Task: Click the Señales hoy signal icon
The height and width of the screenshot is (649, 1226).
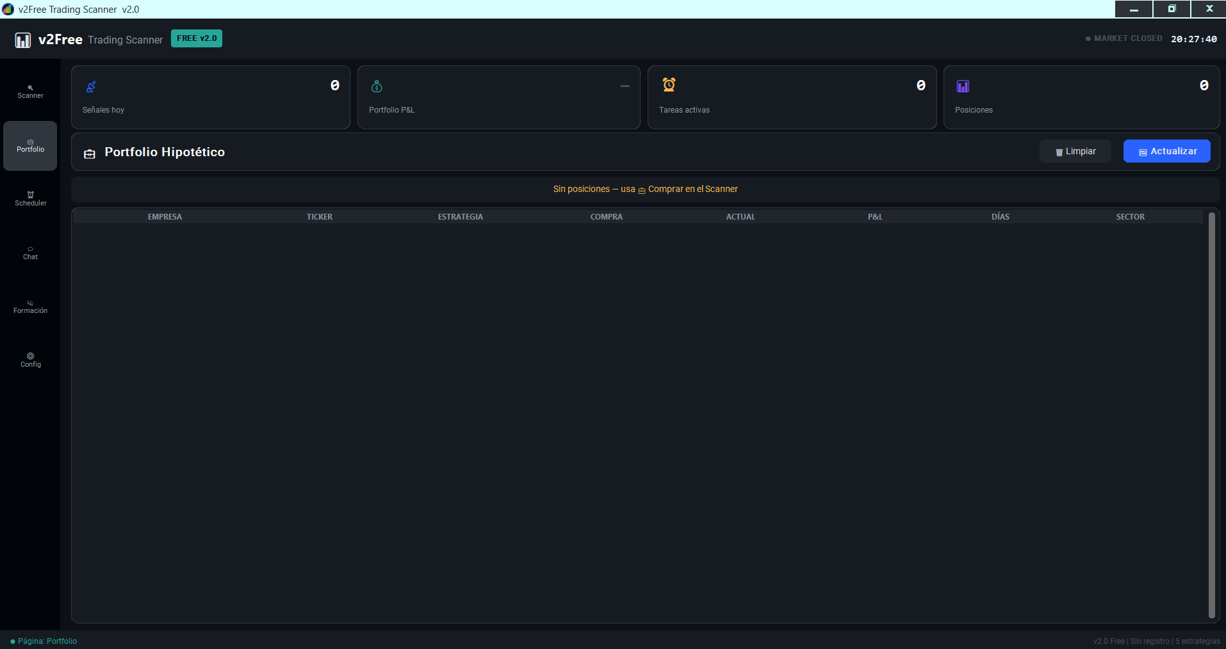Action: coord(92,86)
